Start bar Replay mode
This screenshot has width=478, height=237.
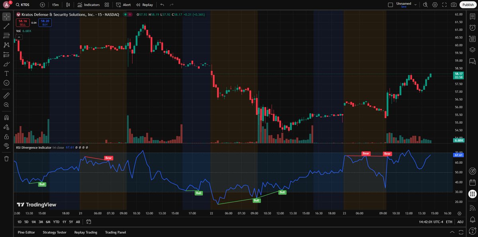pyautogui.click(x=144, y=5)
